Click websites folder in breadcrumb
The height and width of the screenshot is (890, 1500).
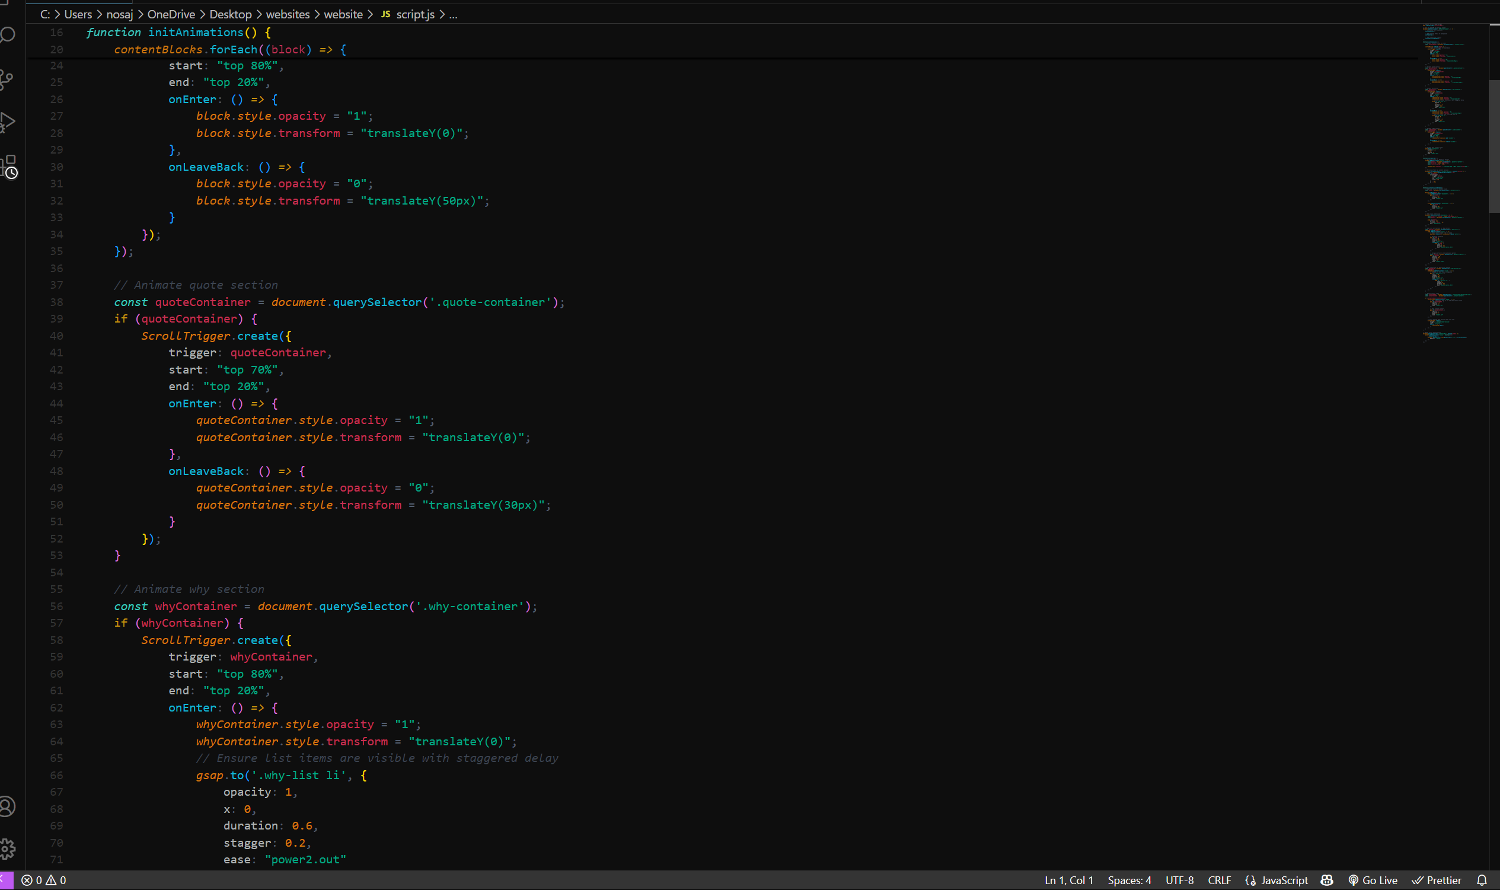tap(288, 14)
